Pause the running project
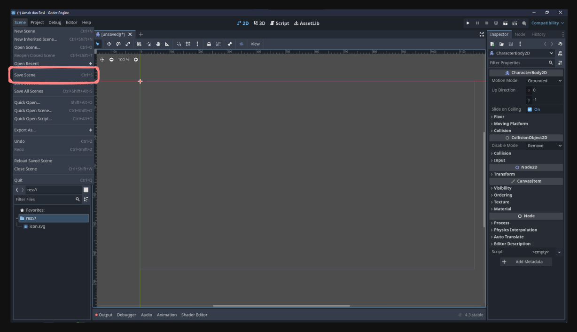This screenshot has width=577, height=332. pyautogui.click(x=477, y=23)
